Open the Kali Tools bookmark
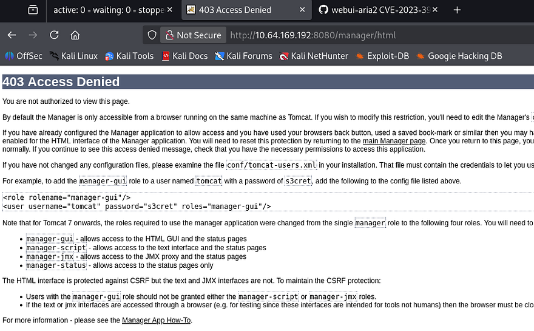534x331 pixels. point(129,56)
